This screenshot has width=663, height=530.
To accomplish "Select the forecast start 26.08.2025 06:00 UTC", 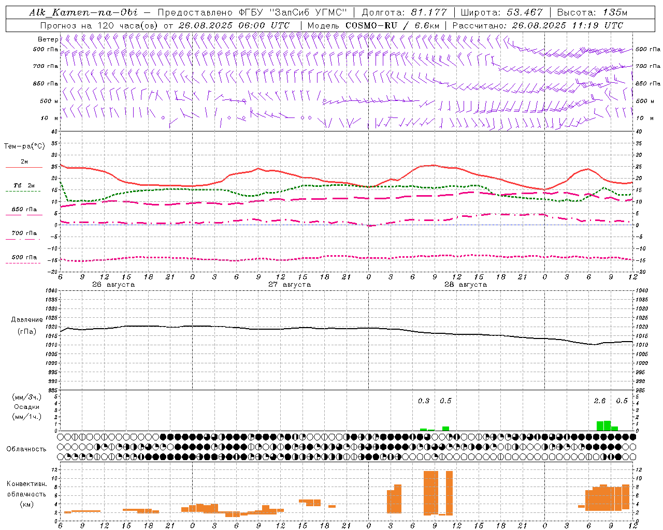I will tap(234, 25).
